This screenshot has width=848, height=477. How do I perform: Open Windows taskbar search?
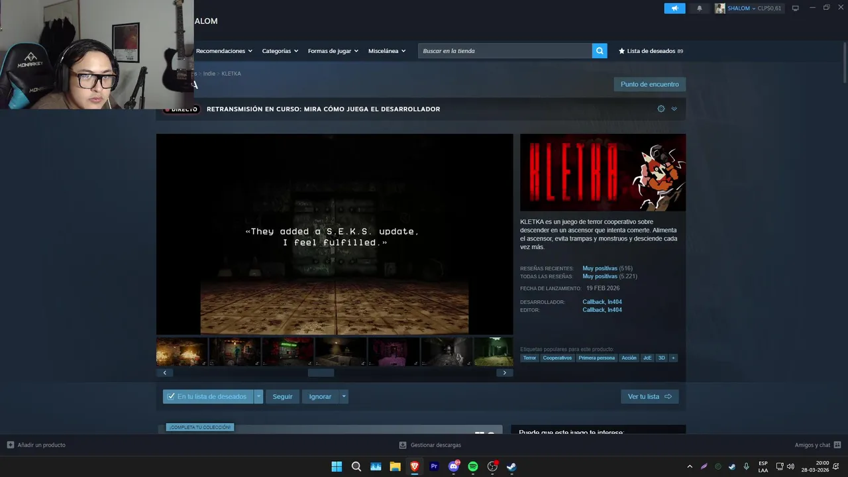pos(356,466)
